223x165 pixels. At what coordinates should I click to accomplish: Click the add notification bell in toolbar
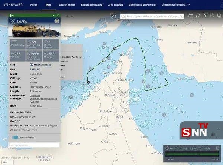tap(198, 16)
